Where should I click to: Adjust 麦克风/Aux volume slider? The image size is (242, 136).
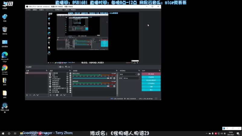[91, 78]
